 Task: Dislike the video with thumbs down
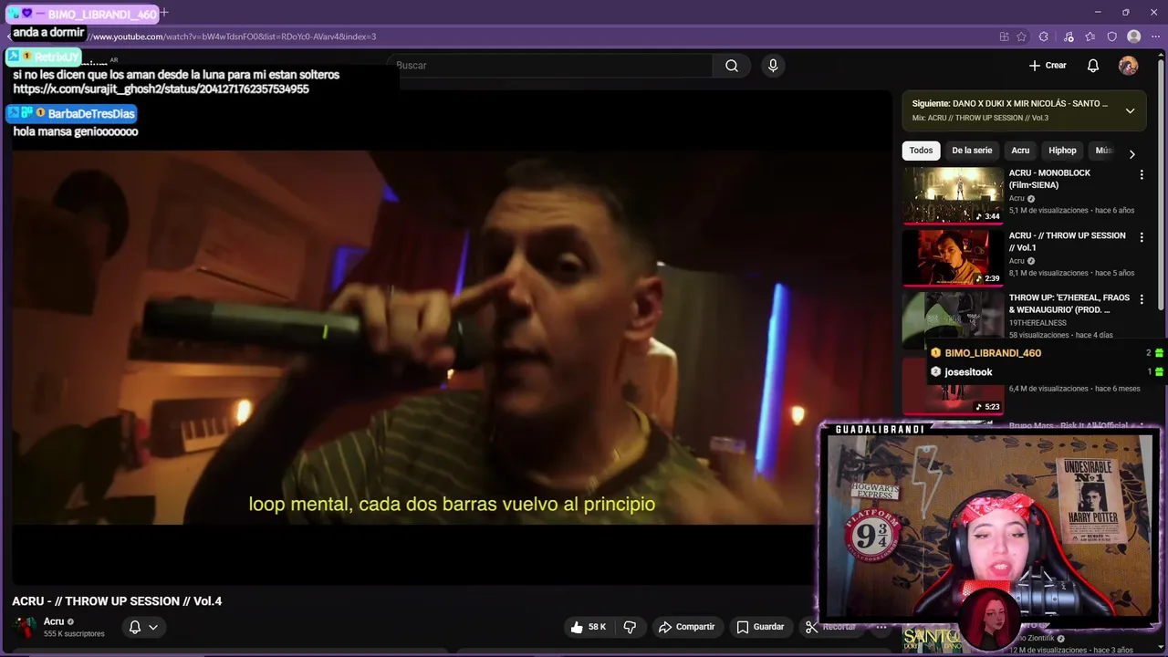click(630, 627)
